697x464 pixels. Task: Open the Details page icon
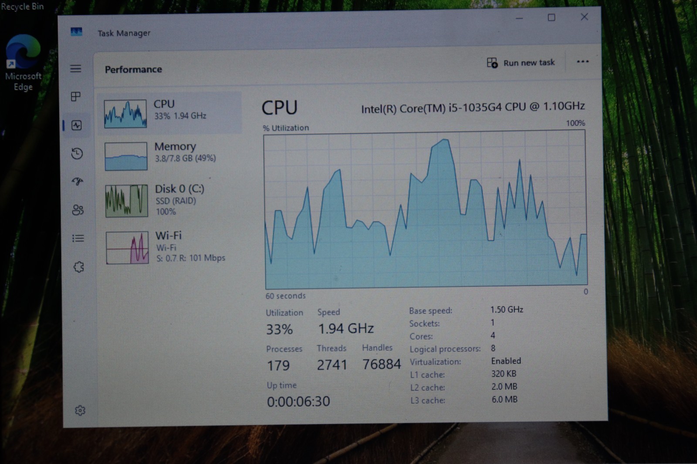pos(78,238)
